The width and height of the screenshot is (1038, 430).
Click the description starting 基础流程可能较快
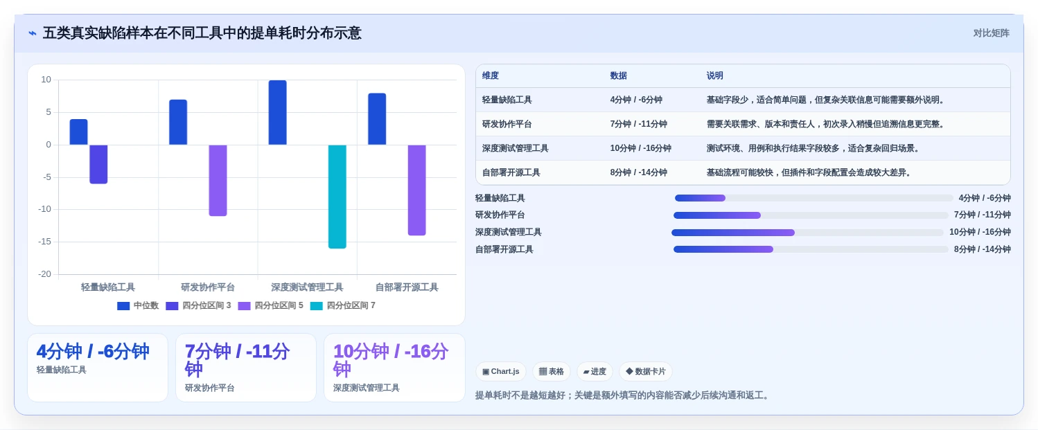[x=809, y=173]
